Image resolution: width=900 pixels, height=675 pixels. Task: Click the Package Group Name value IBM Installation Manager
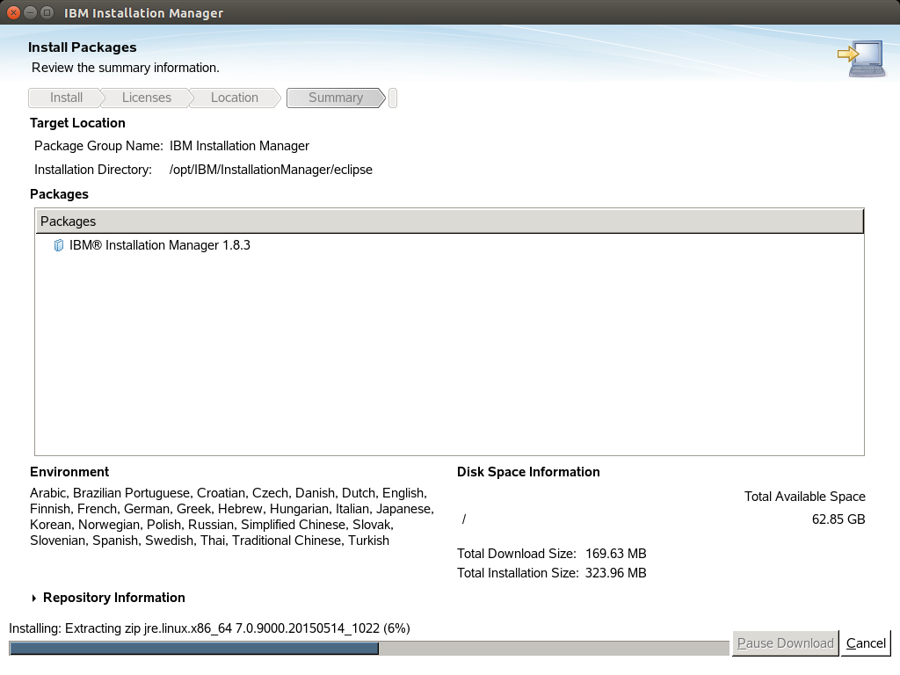[x=239, y=146]
